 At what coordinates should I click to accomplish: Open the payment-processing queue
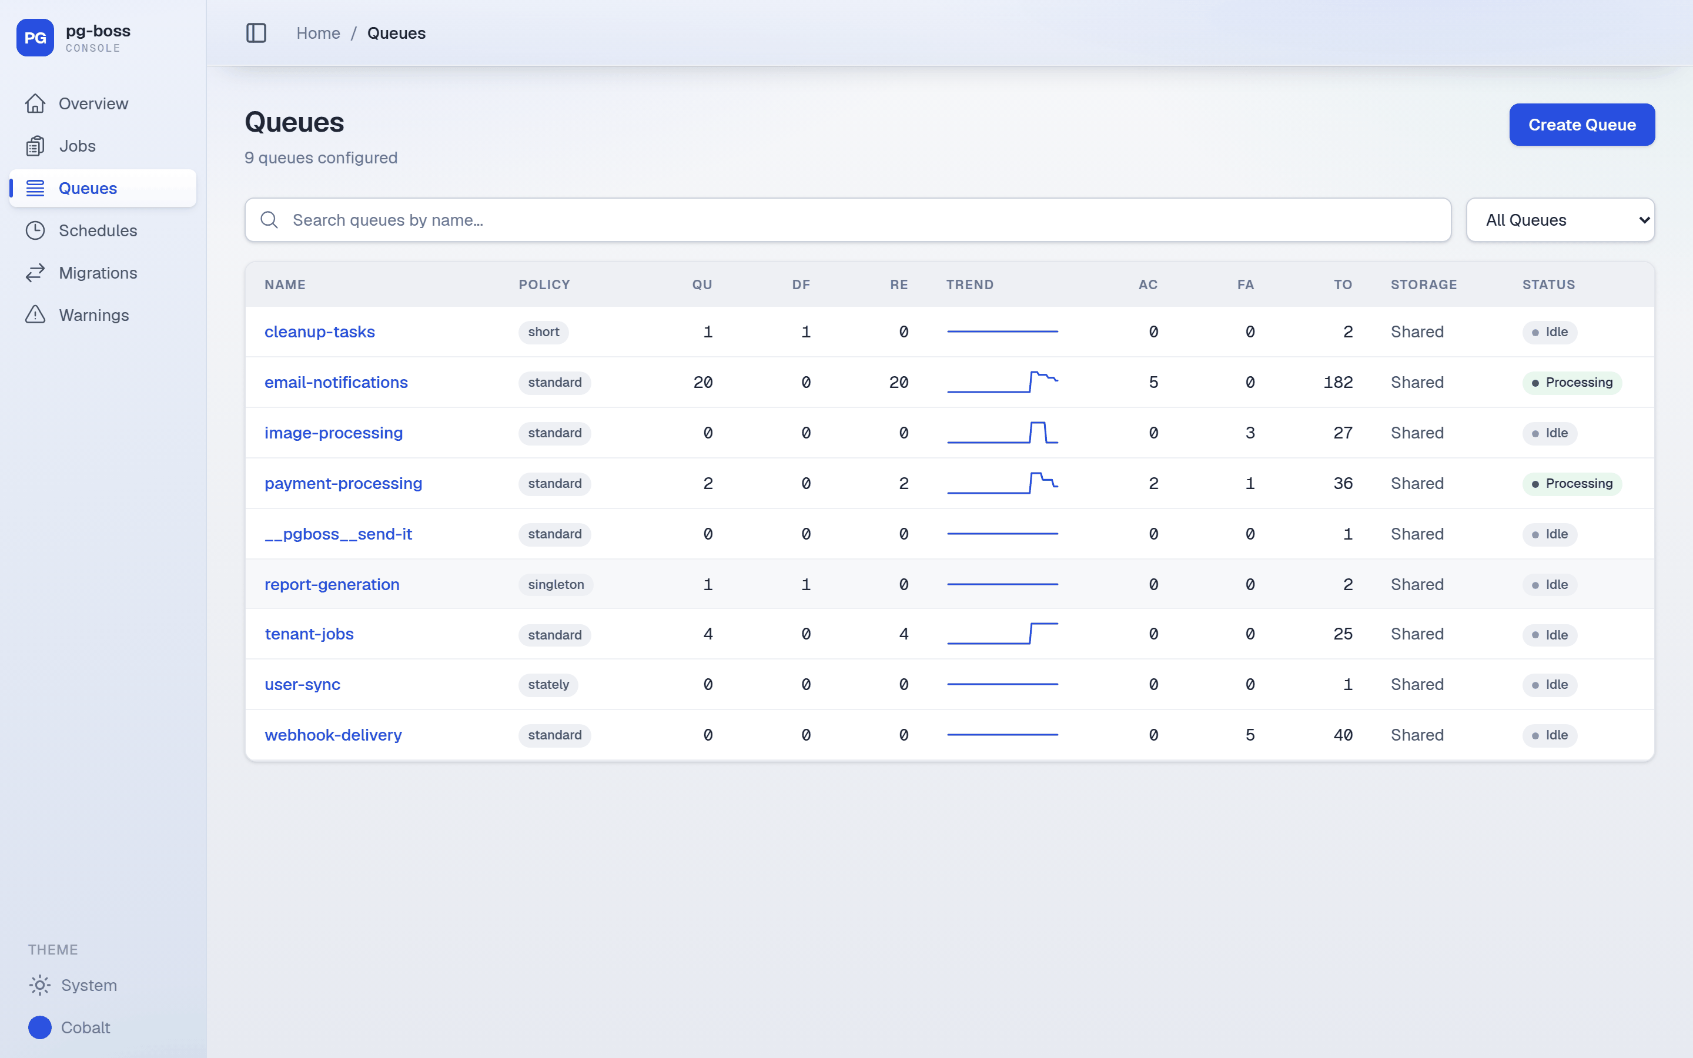coord(343,484)
